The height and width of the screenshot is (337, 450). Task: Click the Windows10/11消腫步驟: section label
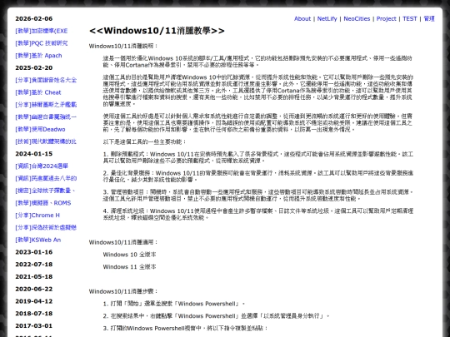pyautogui.click(x=123, y=291)
